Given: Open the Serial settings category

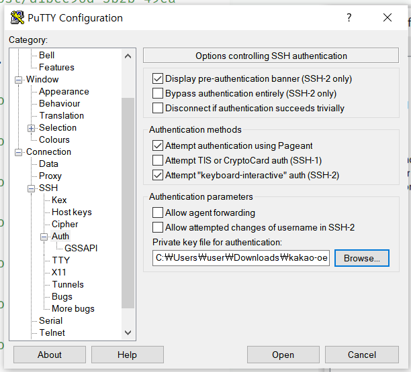Looking at the screenshot, I should pos(50,320).
